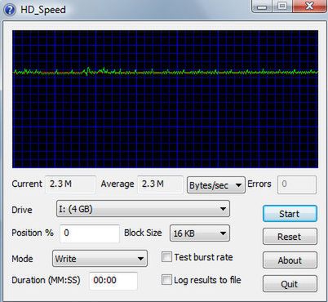Screen dimensions: 328x302
Task: Click the Mode label
Action: [x=22, y=259]
